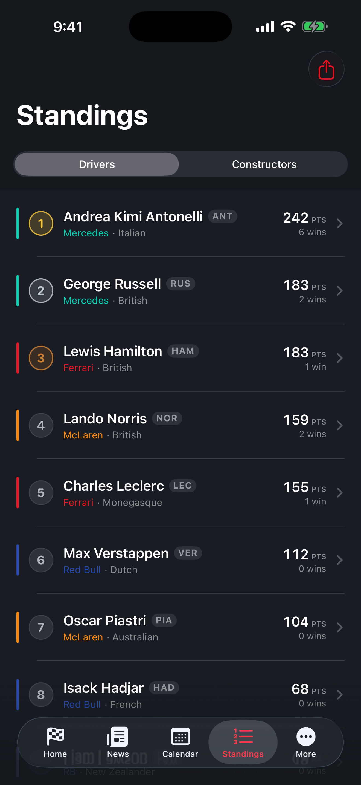
Task: Tap the LEC driver code badge
Action: point(183,486)
